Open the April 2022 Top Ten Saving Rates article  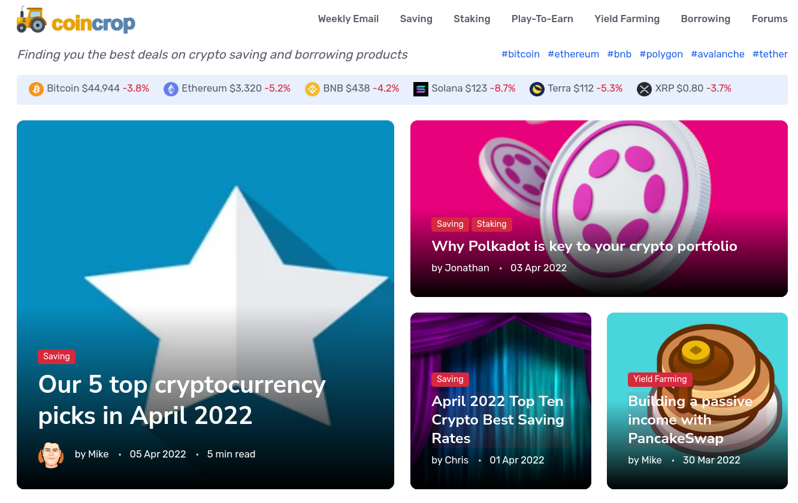[498, 419]
